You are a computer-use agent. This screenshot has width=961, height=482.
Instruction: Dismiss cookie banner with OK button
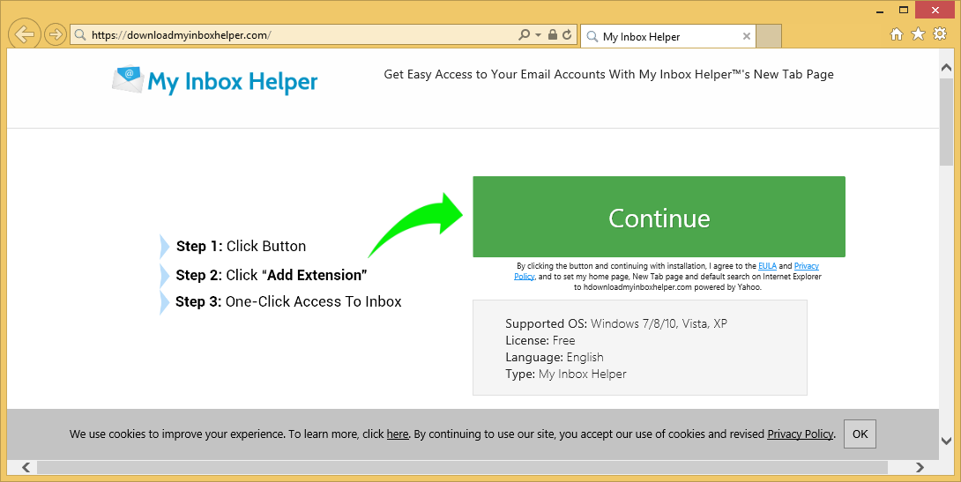point(860,434)
